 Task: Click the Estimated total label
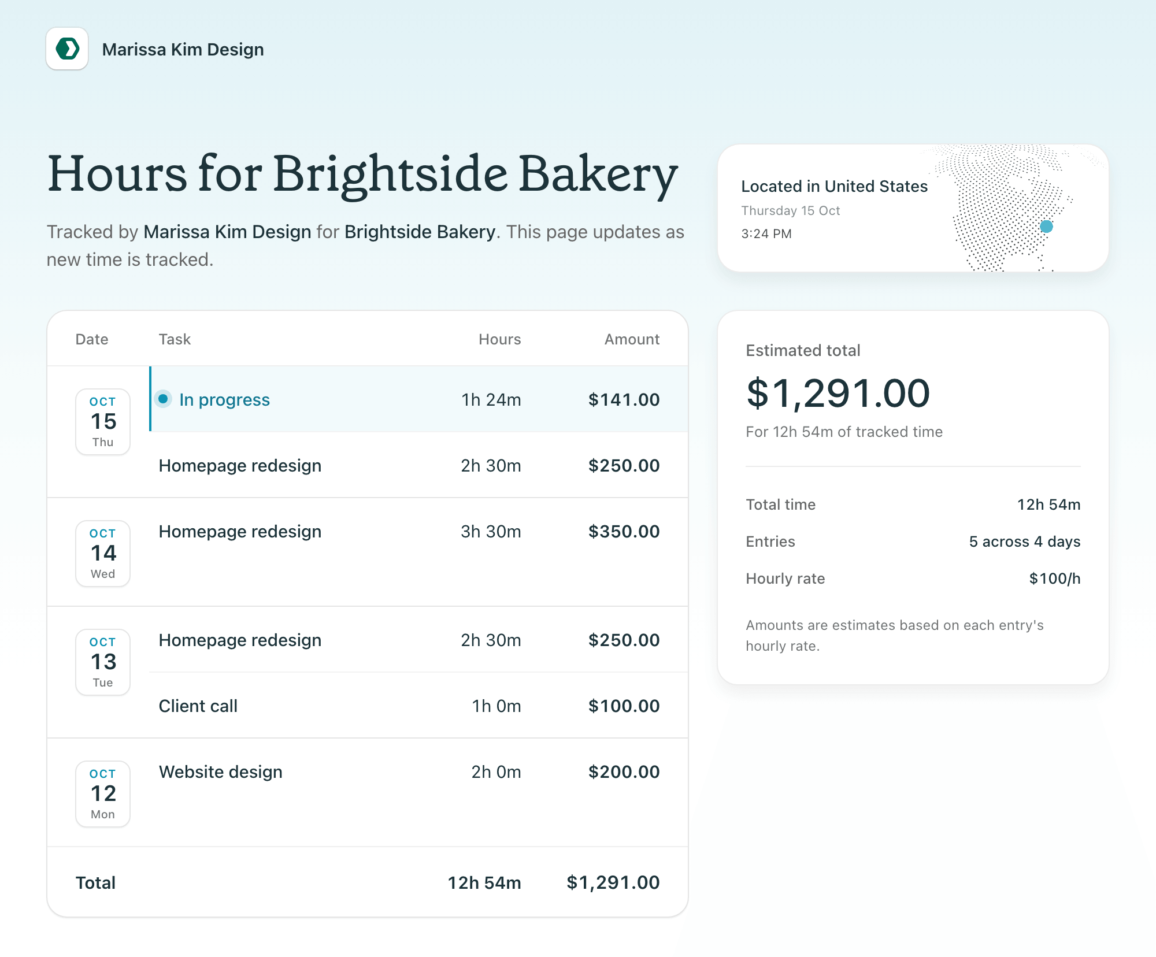tap(803, 350)
